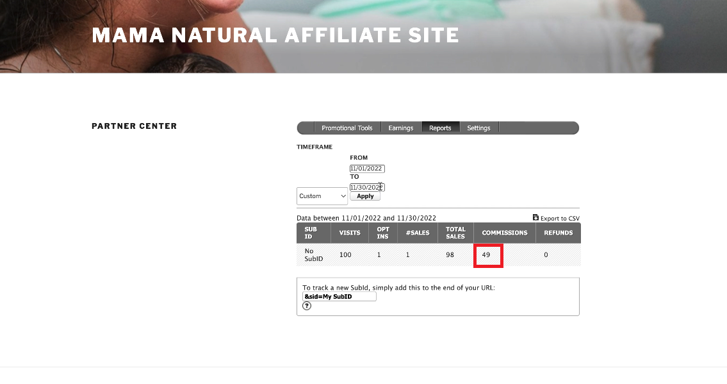Click the VISITS column header
Screen dimensions: 727x384
(x=350, y=233)
